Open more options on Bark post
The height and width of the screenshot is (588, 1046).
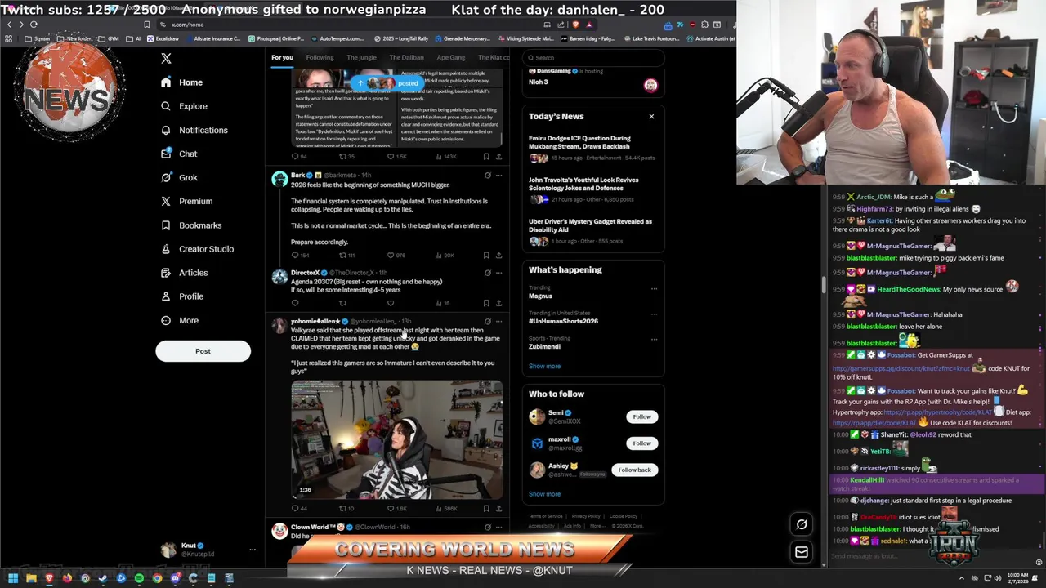pyautogui.click(x=498, y=175)
